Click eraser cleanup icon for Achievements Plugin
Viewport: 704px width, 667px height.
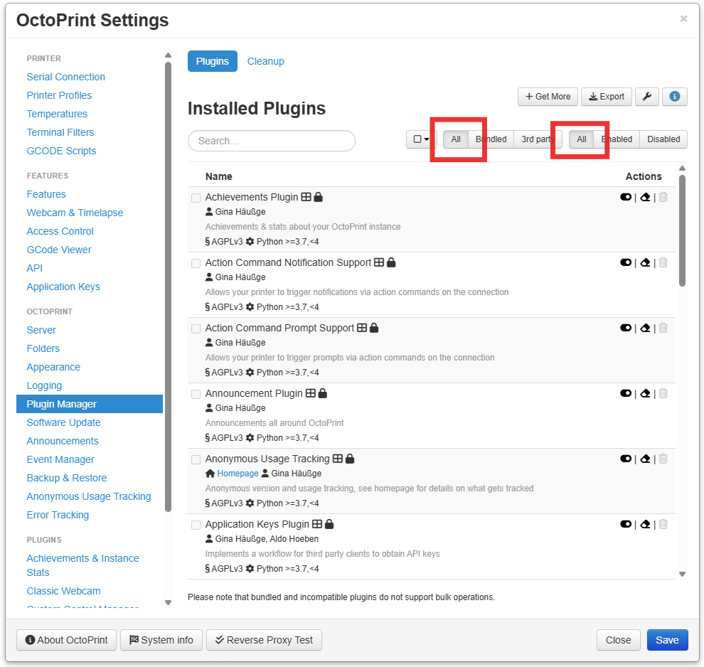point(645,198)
